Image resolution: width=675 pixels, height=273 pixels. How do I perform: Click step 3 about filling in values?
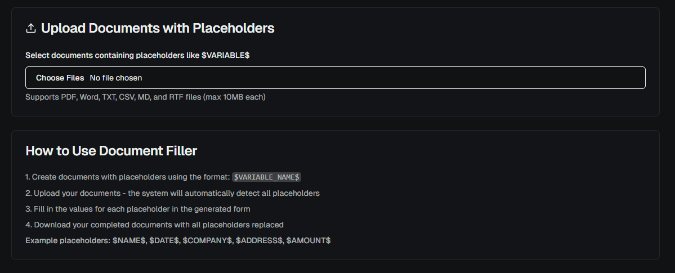point(137,209)
